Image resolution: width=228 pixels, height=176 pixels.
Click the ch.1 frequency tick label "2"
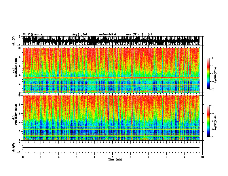[x=20, y=84]
